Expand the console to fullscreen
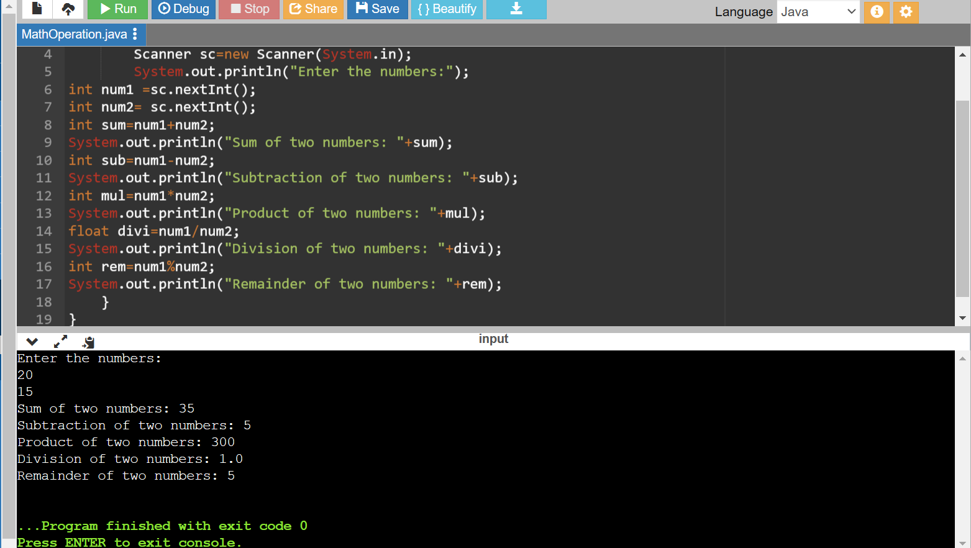 (60, 341)
